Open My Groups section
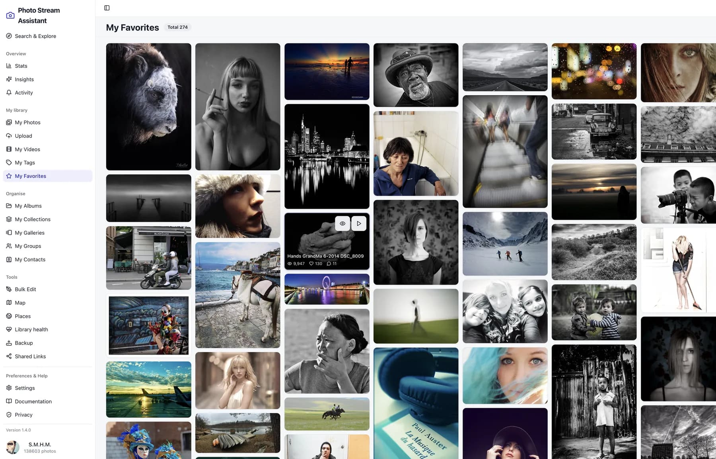The image size is (716, 459). [48, 246]
